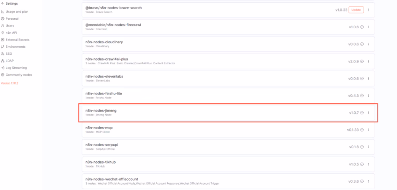The height and width of the screenshot is (190, 397).
Task: Expand actions menu for n8n-nodes-jimeng
Action: click(x=368, y=113)
